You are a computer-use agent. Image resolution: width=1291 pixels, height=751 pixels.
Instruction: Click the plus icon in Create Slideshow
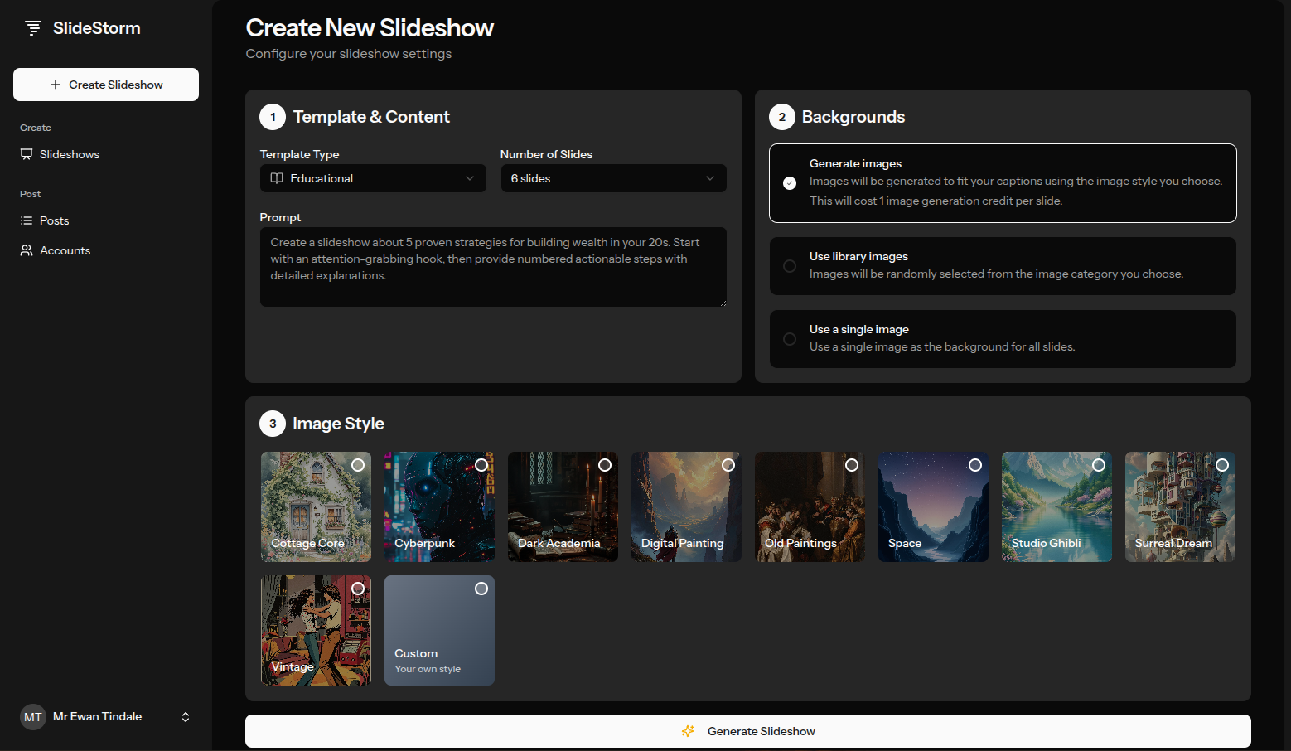click(56, 85)
